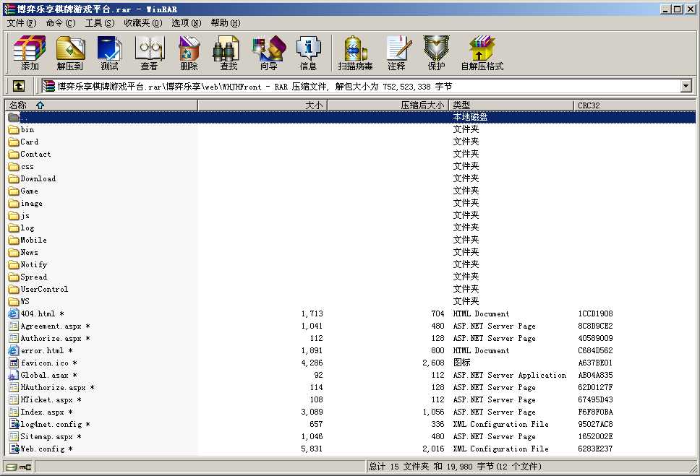Click the status bar total summary text

(x=455, y=467)
